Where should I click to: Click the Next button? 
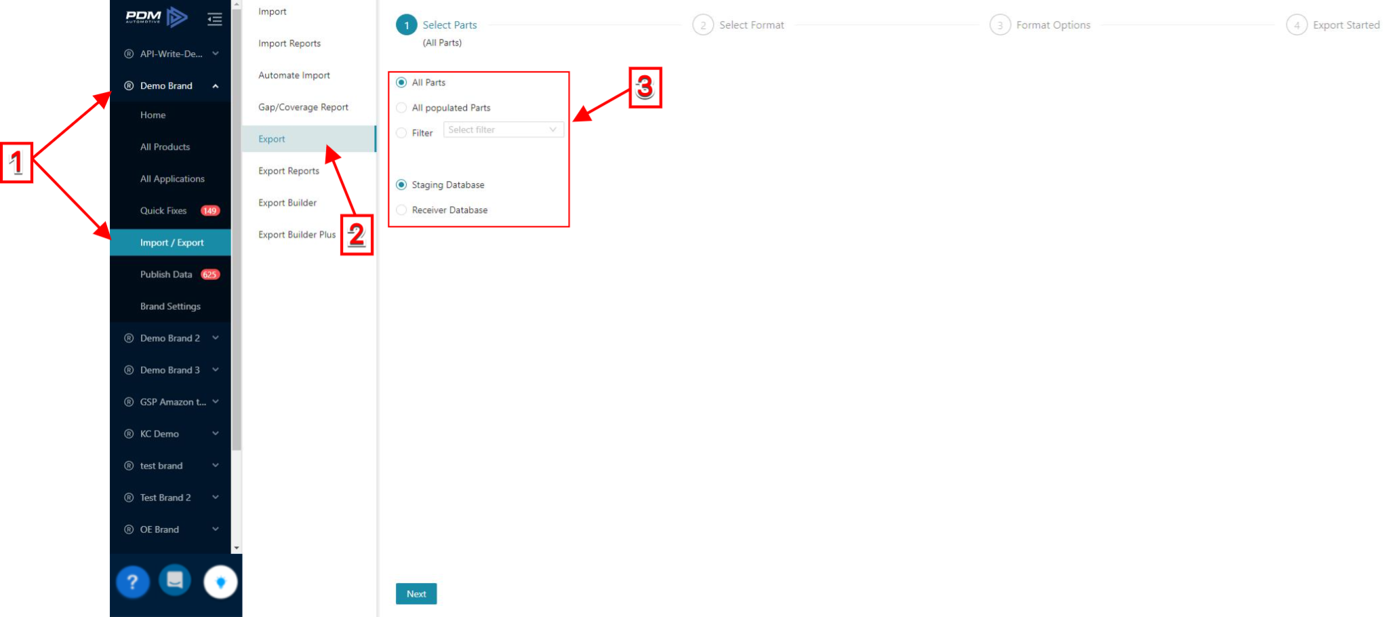[x=416, y=594]
